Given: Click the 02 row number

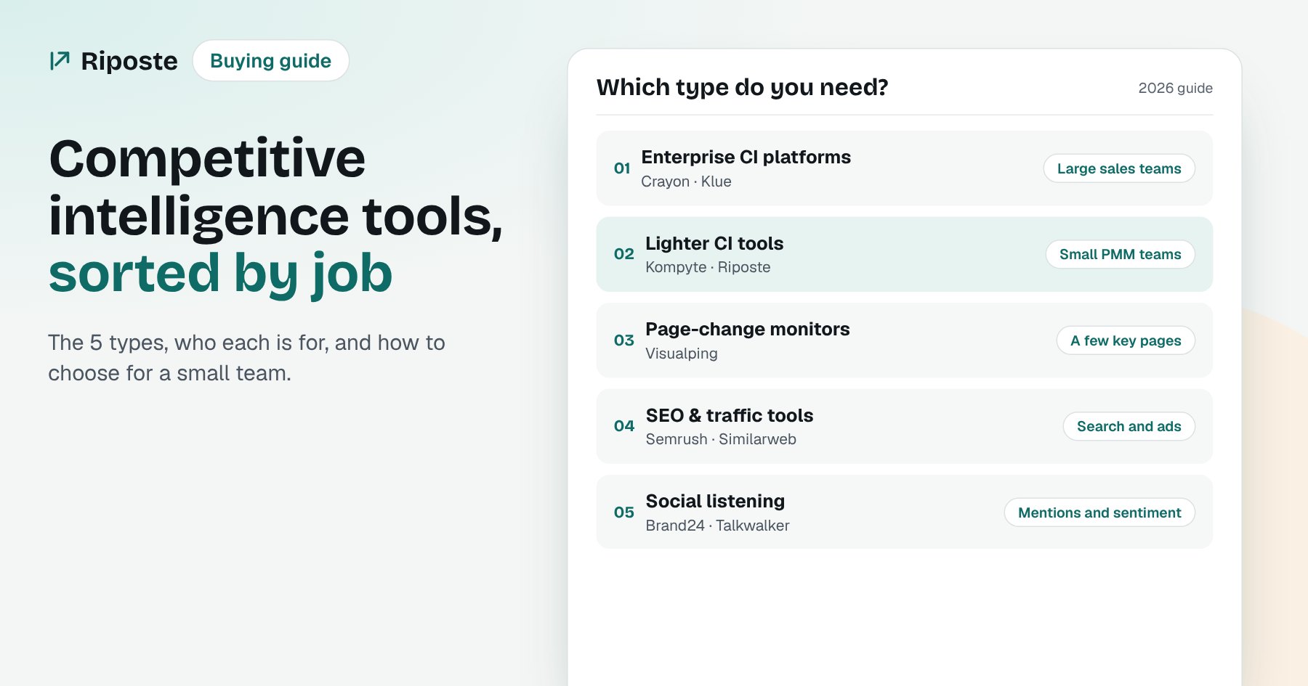Looking at the screenshot, I should (x=624, y=254).
